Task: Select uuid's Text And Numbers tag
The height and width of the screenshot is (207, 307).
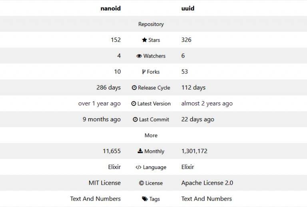Action: 207,199
